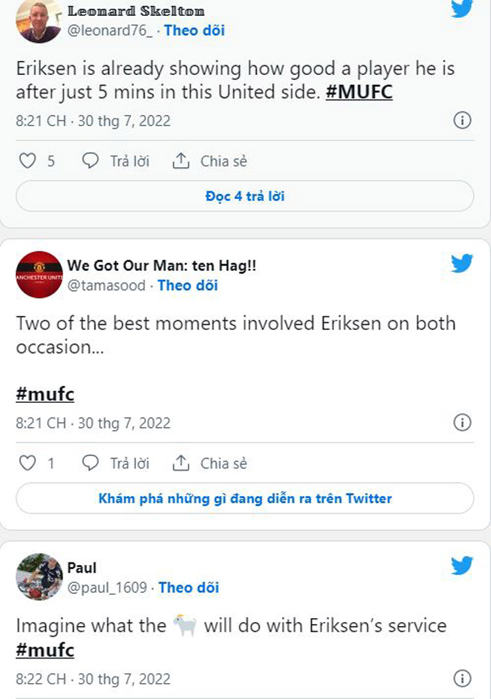Open the info icon on Leonard Skelton's tweet
The width and height of the screenshot is (491, 699).
pyautogui.click(x=462, y=120)
